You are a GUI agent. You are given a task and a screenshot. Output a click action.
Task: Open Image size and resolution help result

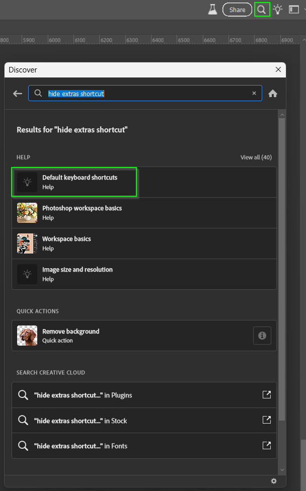(x=144, y=274)
